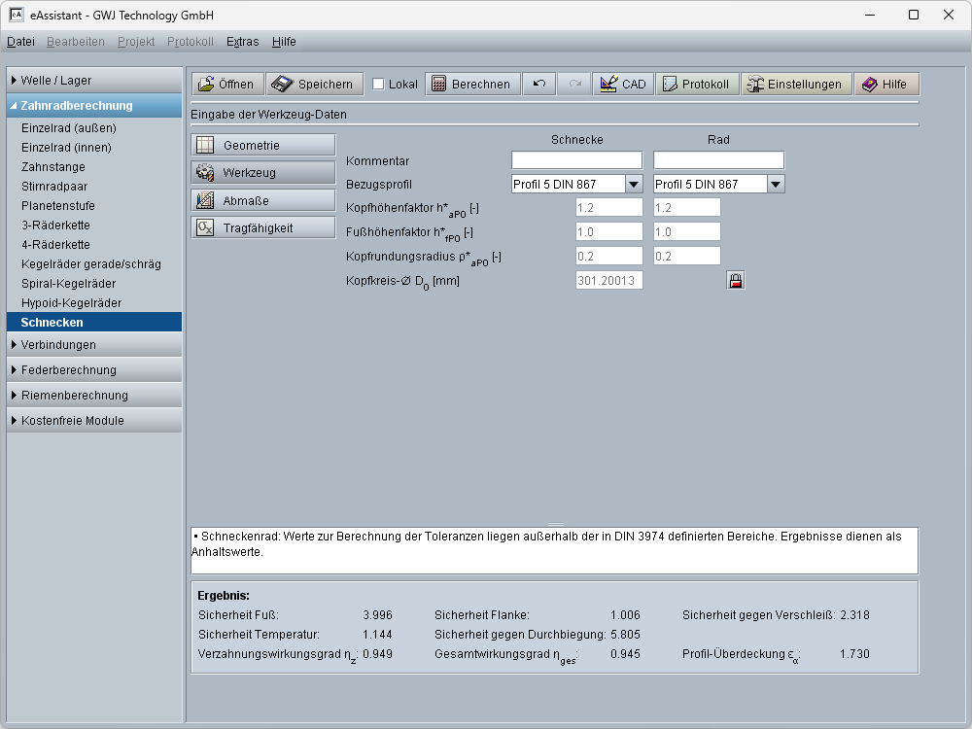Switch to the Tragfähigkeit input page
Screen dimensions: 972x729
pos(262,228)
